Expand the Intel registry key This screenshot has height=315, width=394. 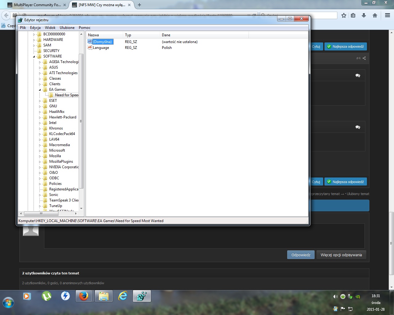[x=40, y=123]
